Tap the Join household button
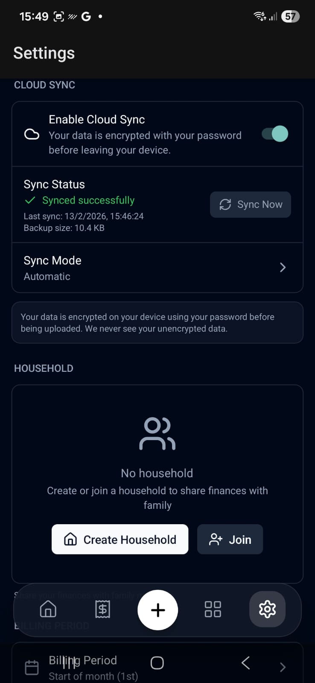The width and height of the screenshot is (315, 683). (230, 540)
